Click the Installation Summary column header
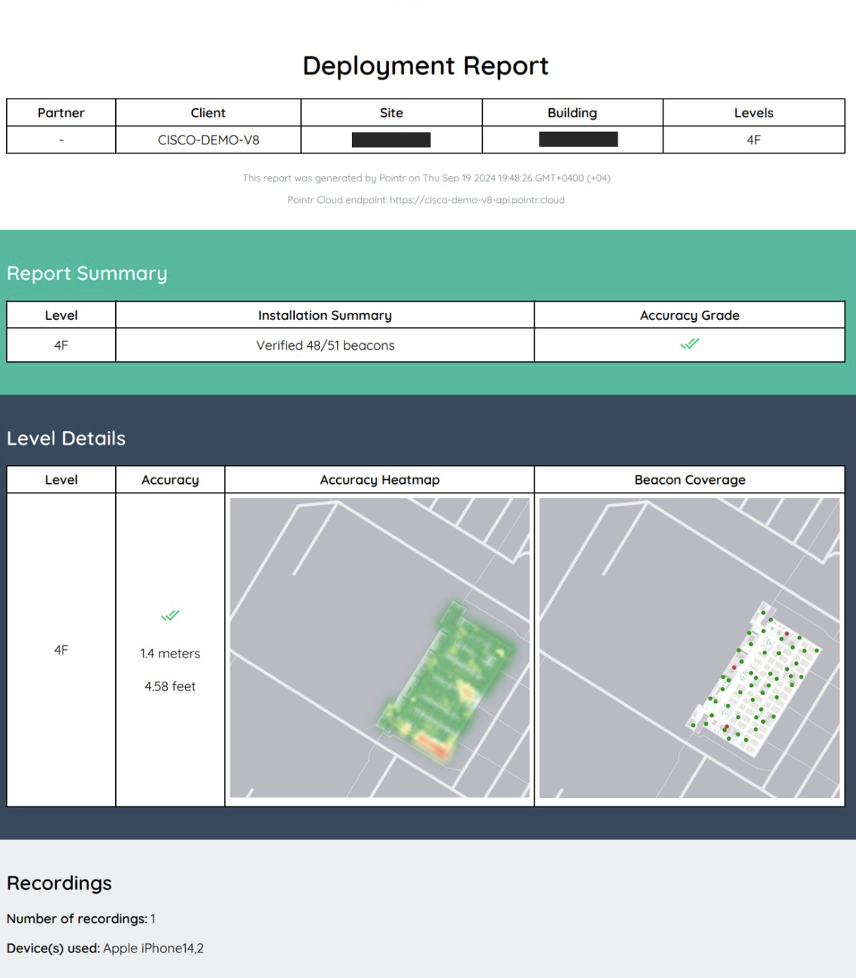856x978 pixels. point(325,315)
